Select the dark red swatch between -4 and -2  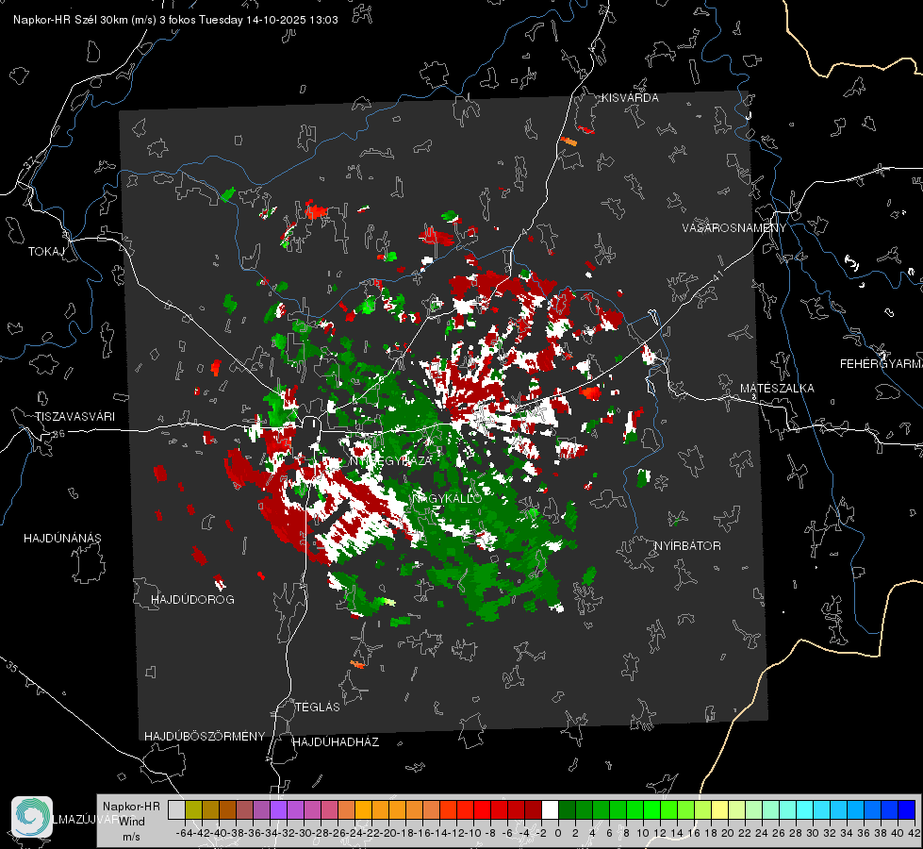[x=533, y=809]
